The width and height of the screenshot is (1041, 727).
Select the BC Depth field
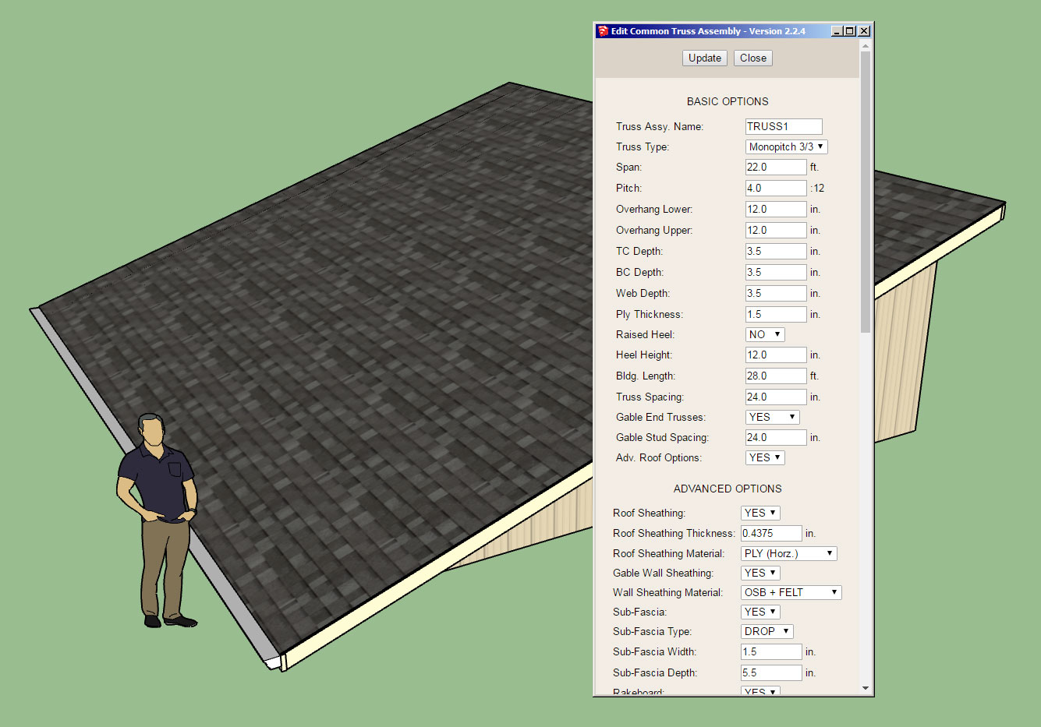pyautogui.click(x=776, y=273)
